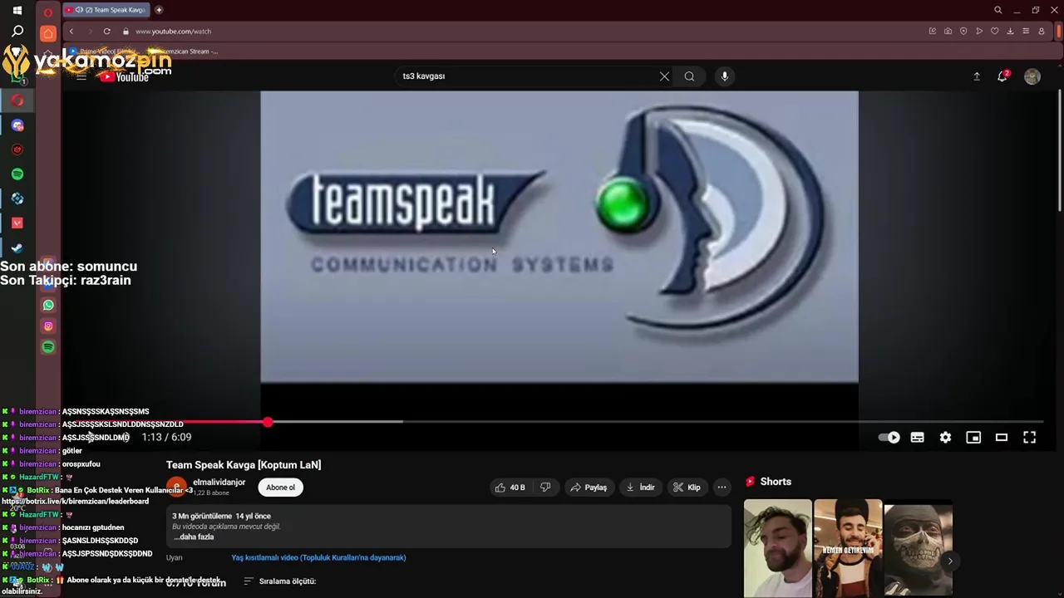1064x598 pixels.
Task: Switch to Team Speak Kavga browser tab
Action: (x=106, y=10)
